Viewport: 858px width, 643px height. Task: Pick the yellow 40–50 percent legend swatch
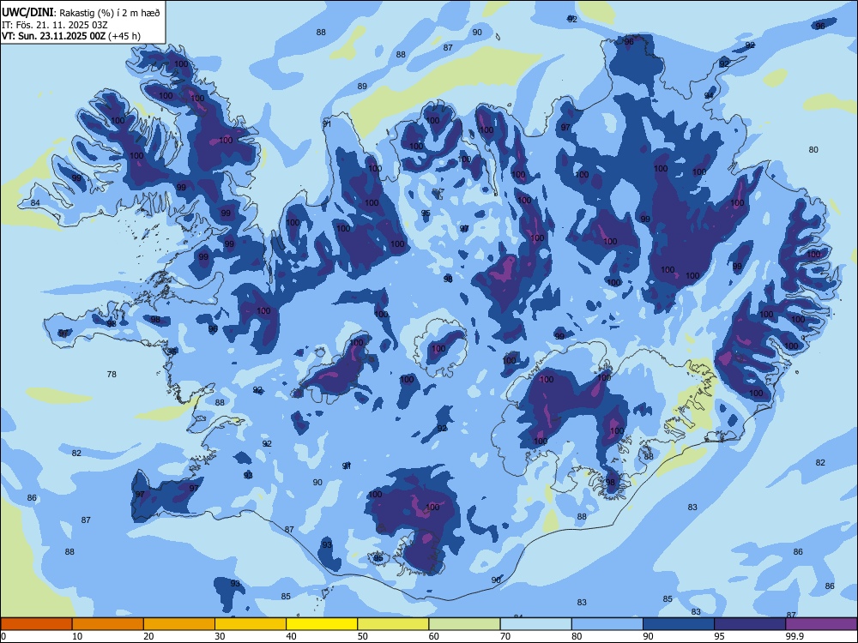pos(322,624)
